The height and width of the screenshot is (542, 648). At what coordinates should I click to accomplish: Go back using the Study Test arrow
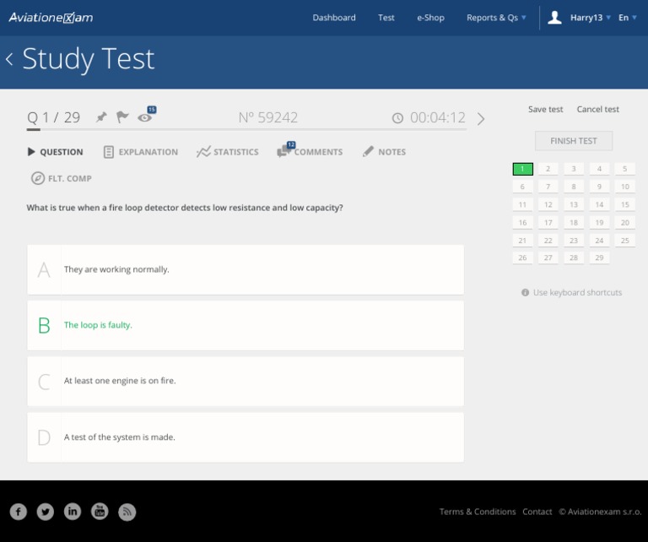tap(10, 59)
